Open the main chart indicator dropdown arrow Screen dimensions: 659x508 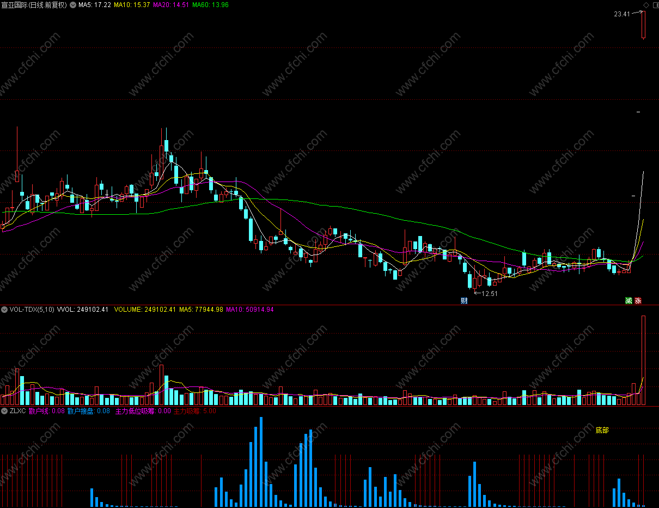tap(73, 5)
